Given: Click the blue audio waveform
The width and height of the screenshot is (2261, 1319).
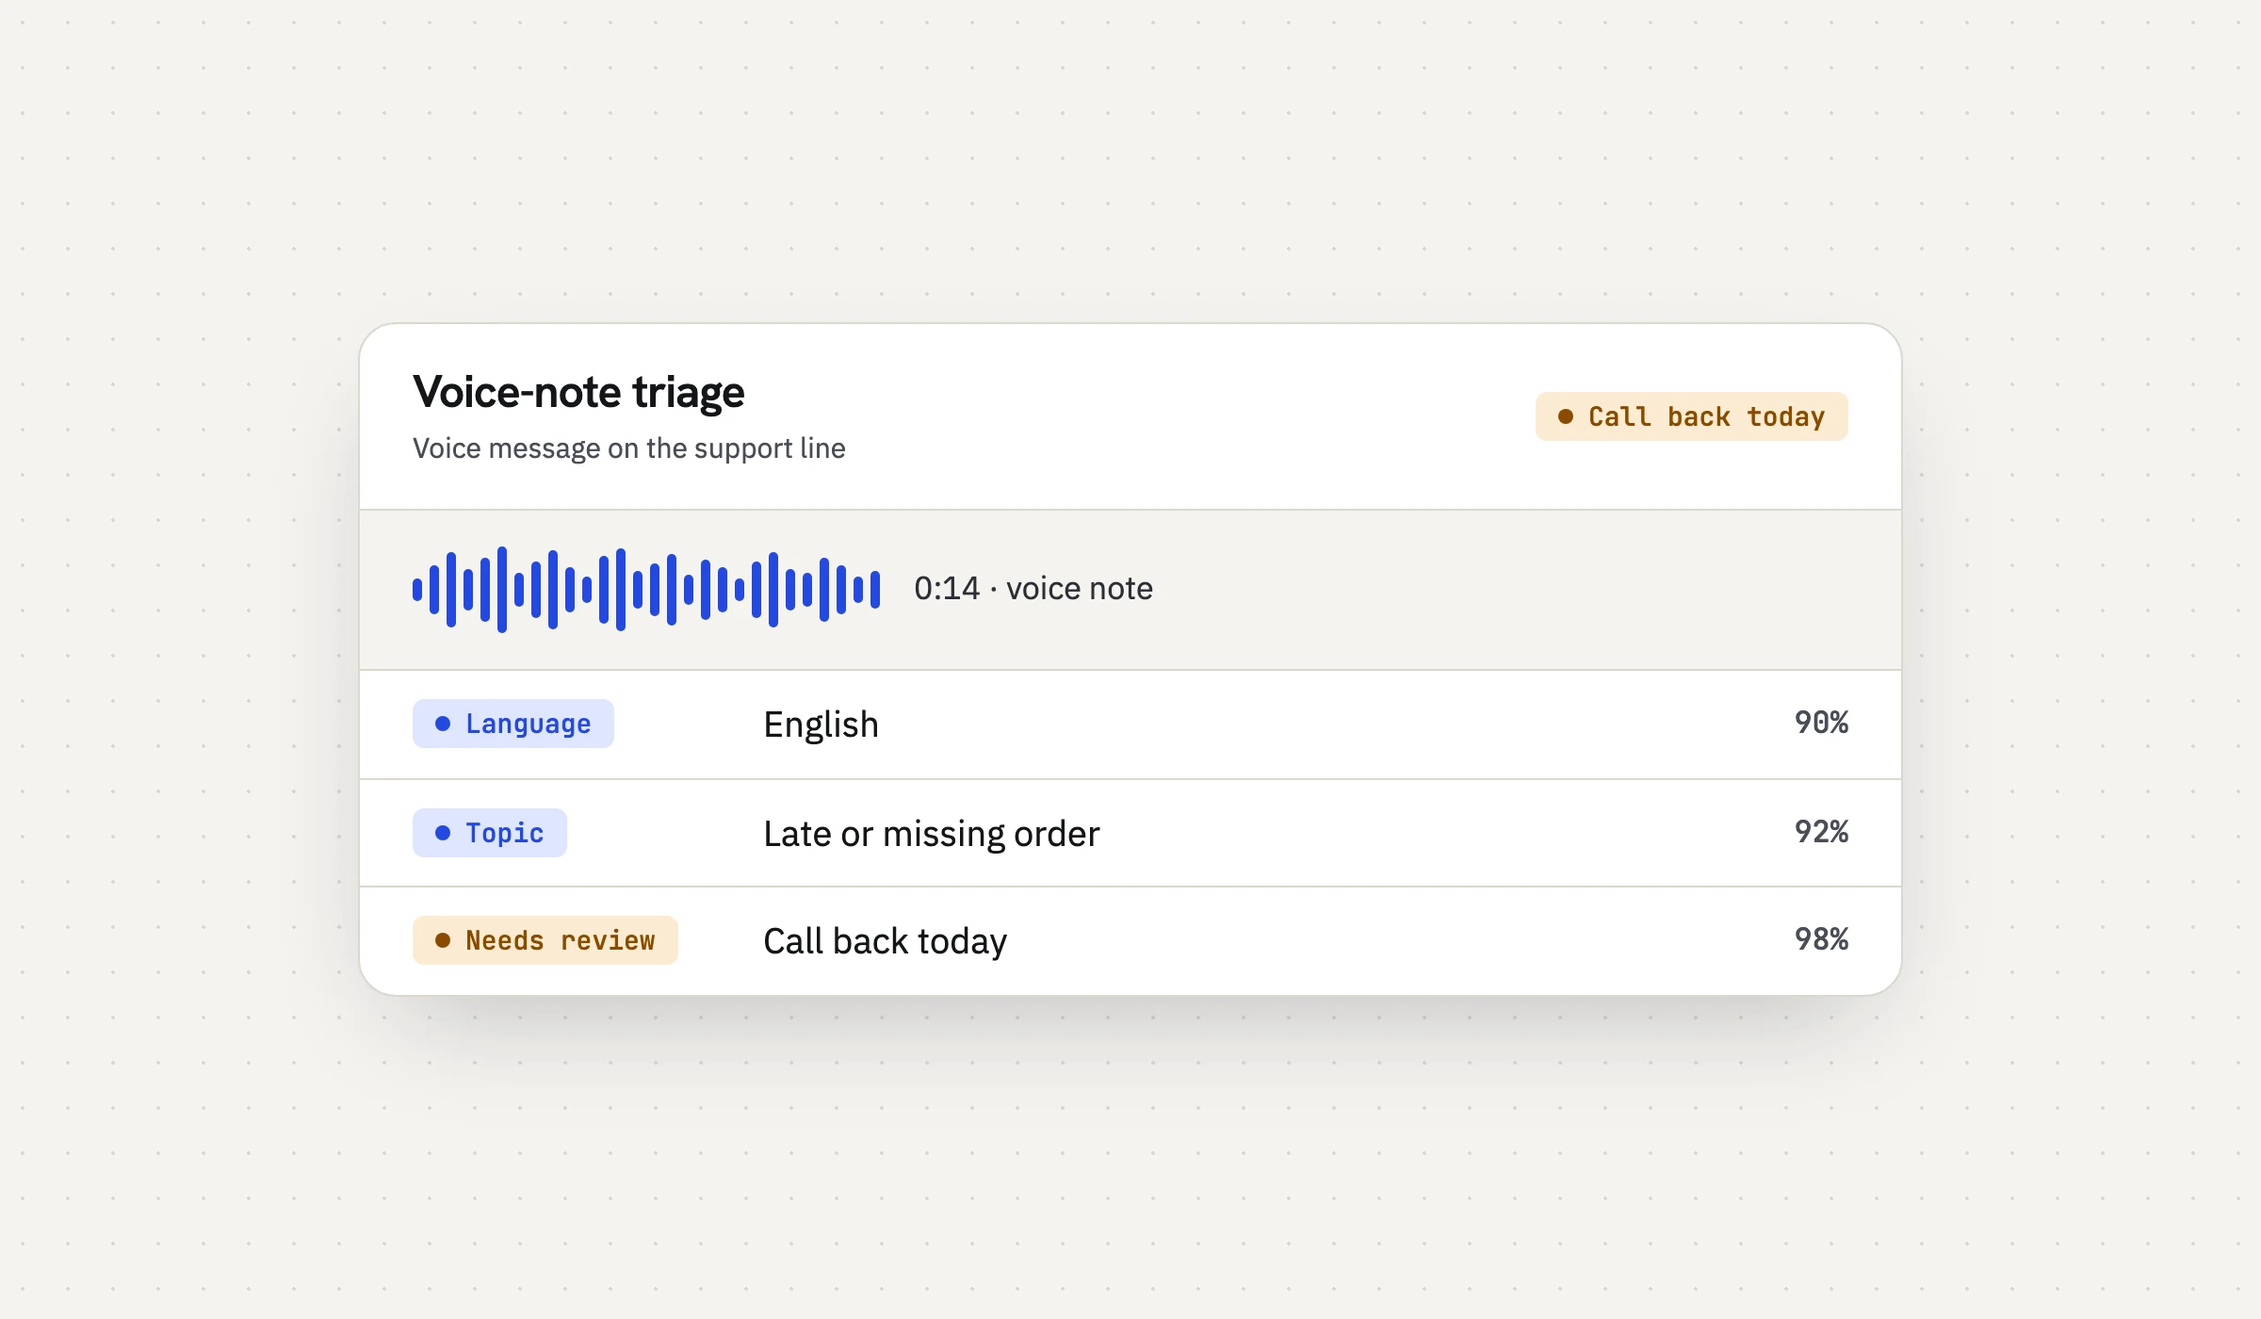Looking at the screenshot, I should tap(646, 589).
